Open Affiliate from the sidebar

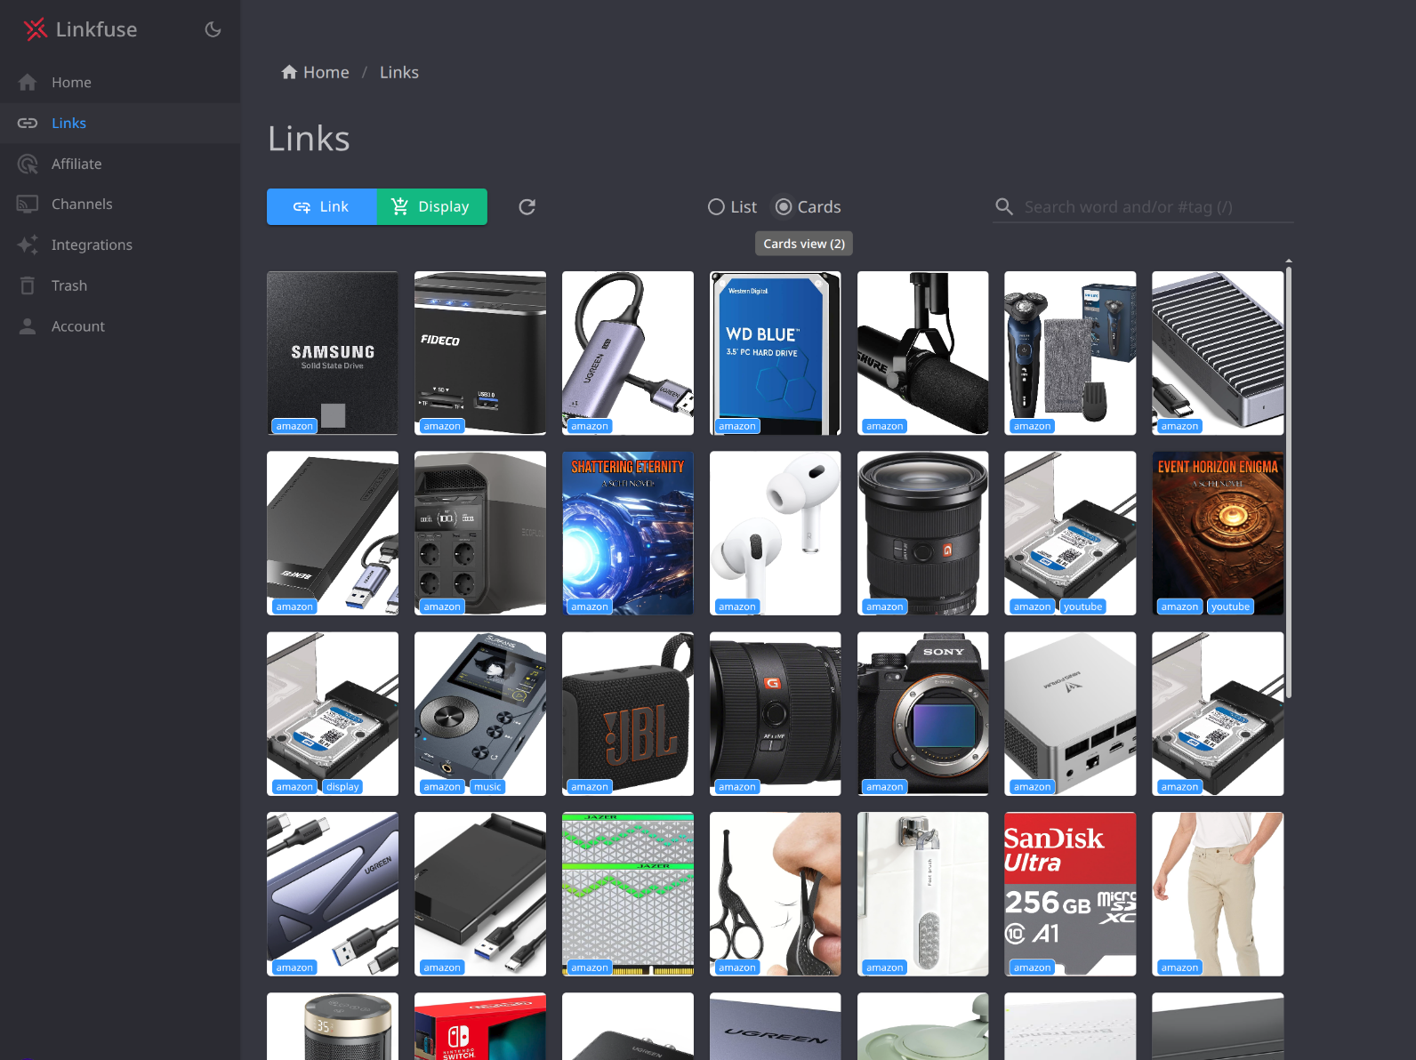[x=76, y=164]
